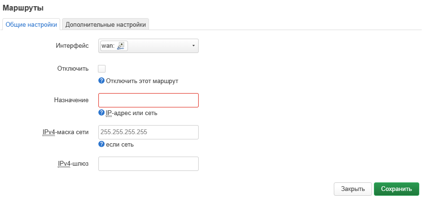
Task: Click the IPv4-маска сети input field
Action: [148, 132]
